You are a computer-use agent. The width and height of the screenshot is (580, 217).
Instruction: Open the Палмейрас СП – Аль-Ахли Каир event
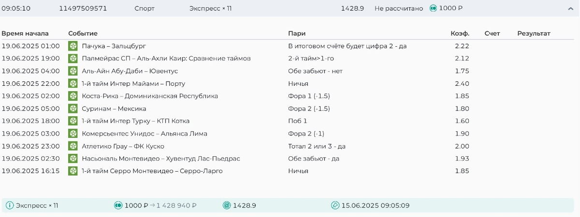pyautogui.click(x=166, y=59)
